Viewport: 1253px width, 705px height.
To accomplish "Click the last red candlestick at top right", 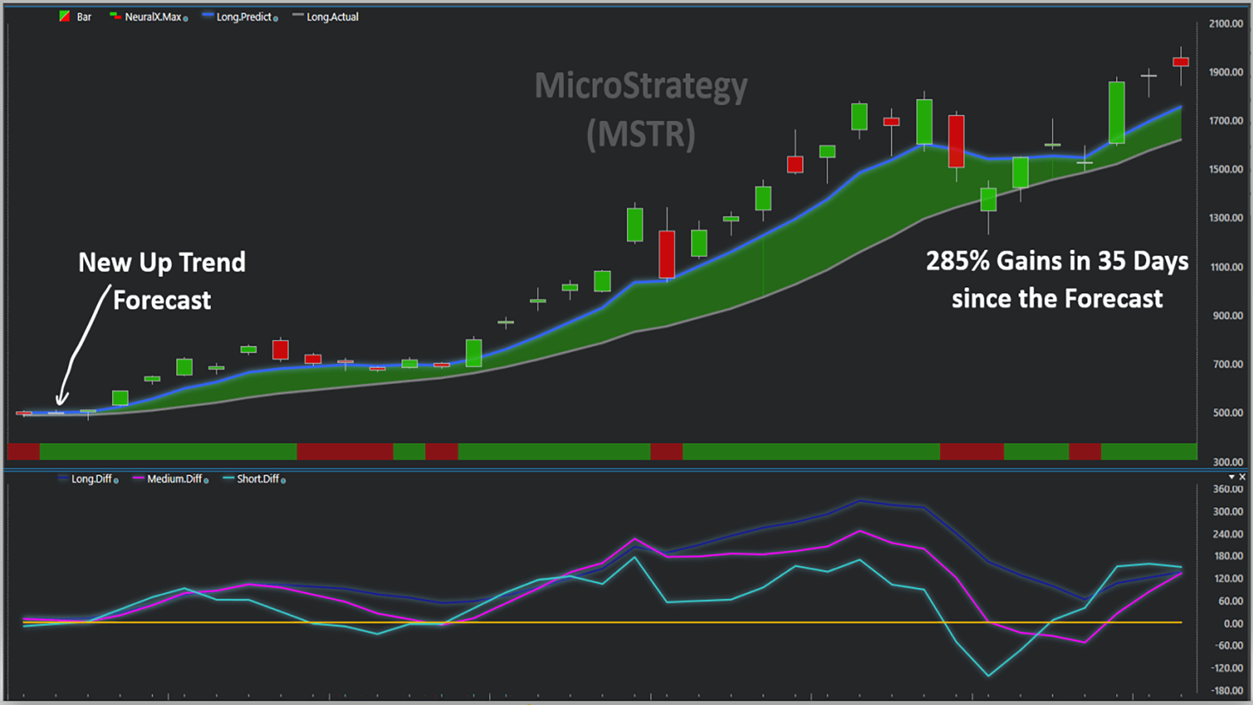I will (1181, 62).
